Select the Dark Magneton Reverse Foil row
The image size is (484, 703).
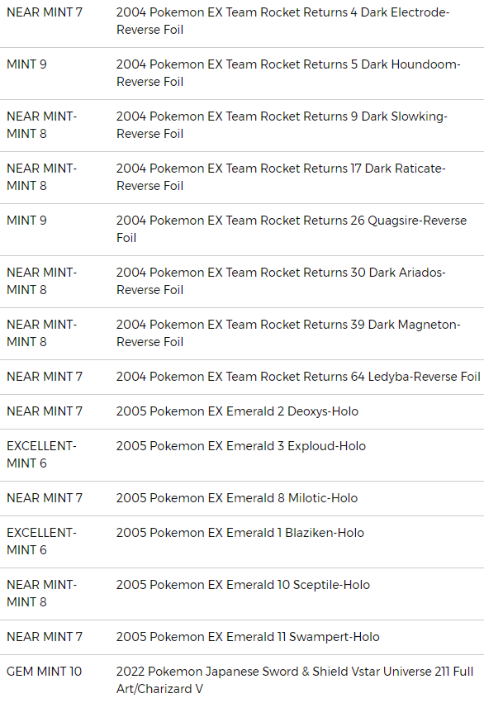click(242, 334)
